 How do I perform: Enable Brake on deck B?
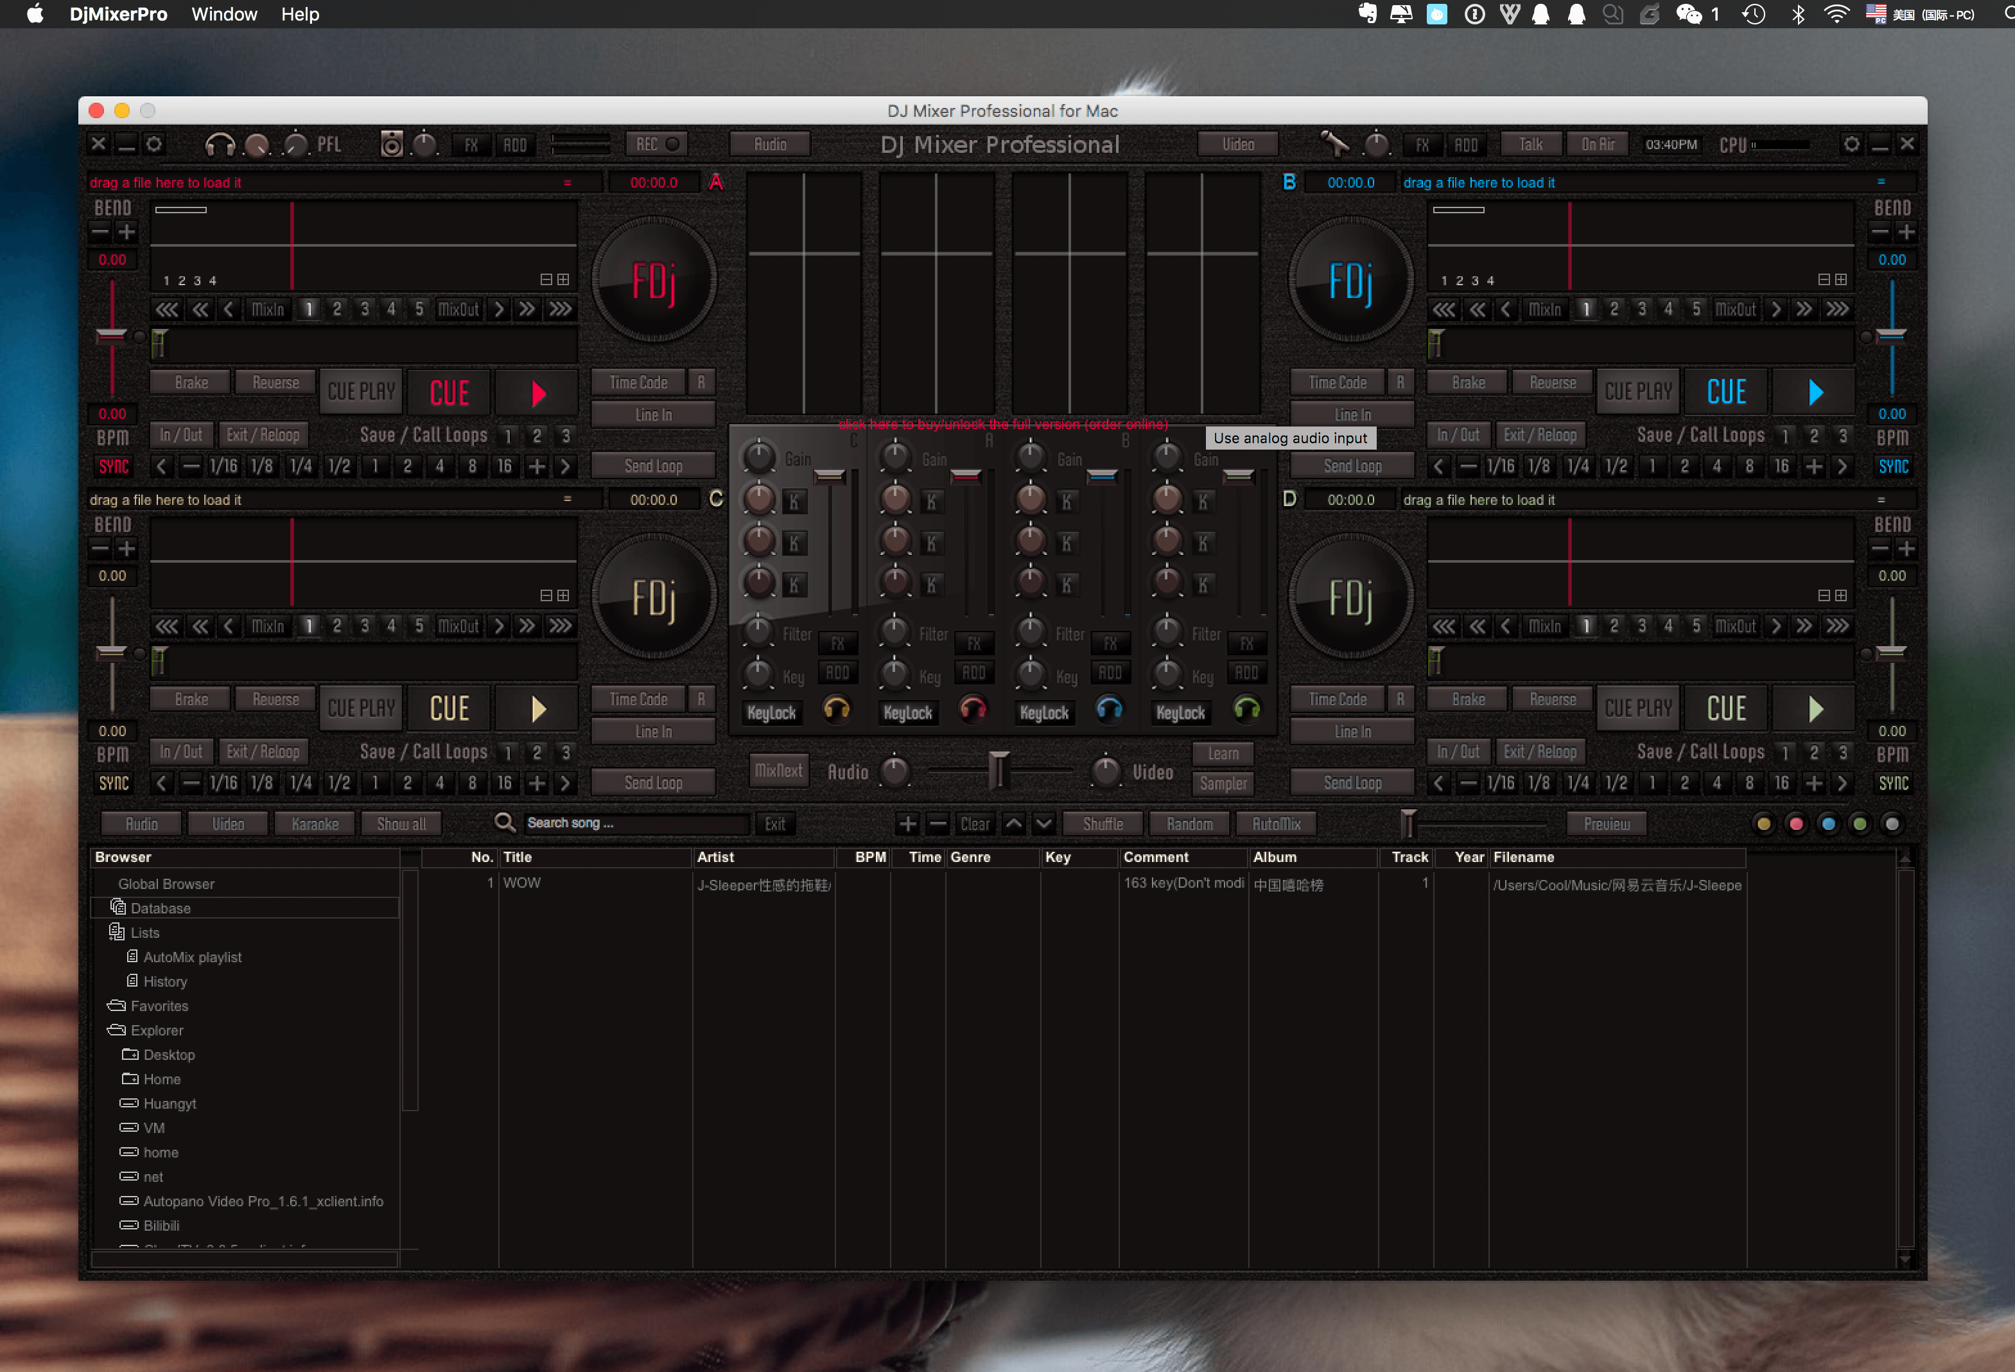(x=1469, y=382)
